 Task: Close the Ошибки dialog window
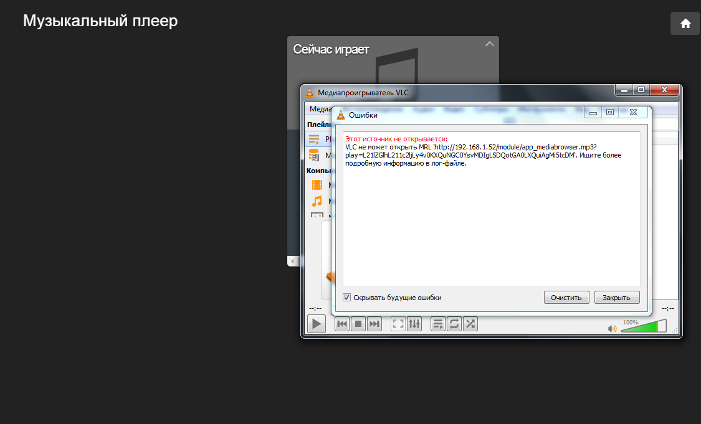tap(633, 112)
